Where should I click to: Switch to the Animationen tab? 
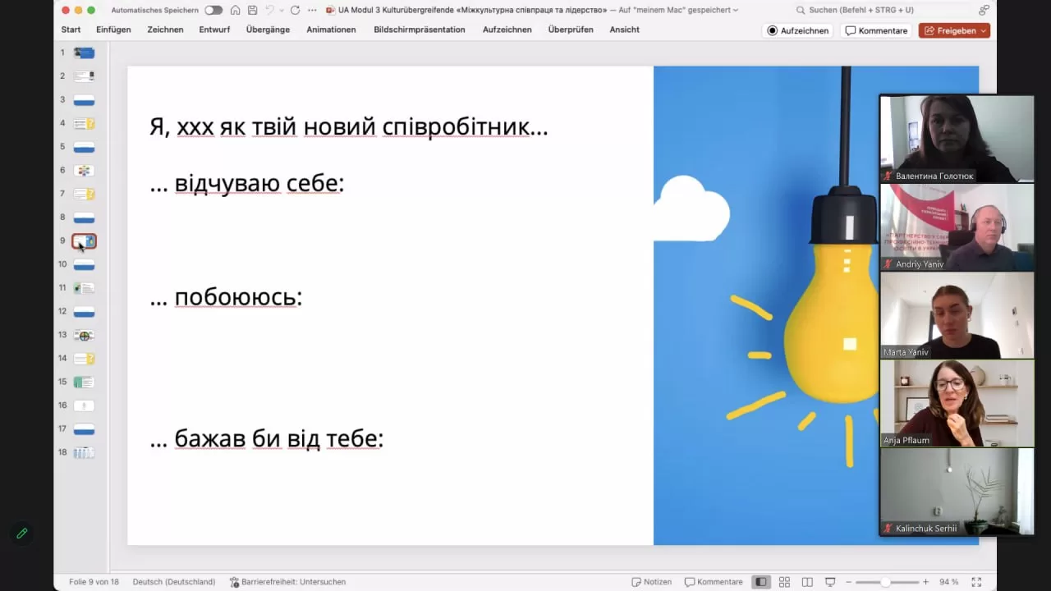[x=331, y=30]
